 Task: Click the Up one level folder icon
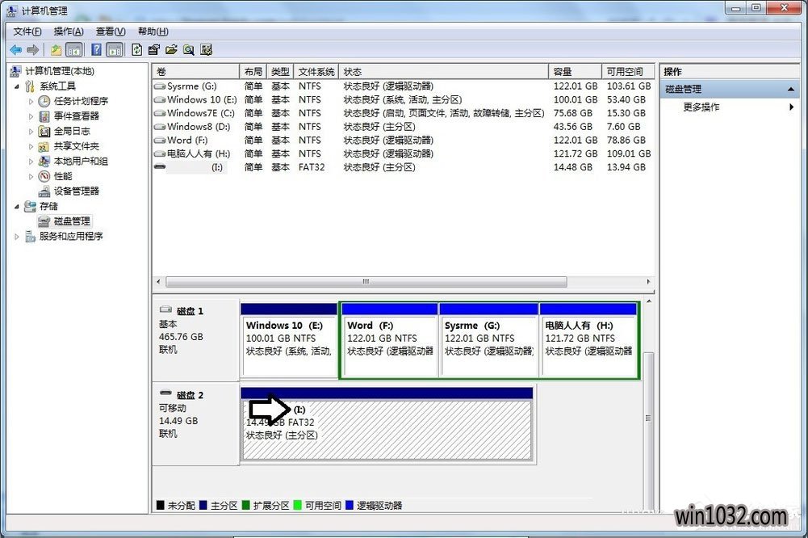click(x=57, y=50)
